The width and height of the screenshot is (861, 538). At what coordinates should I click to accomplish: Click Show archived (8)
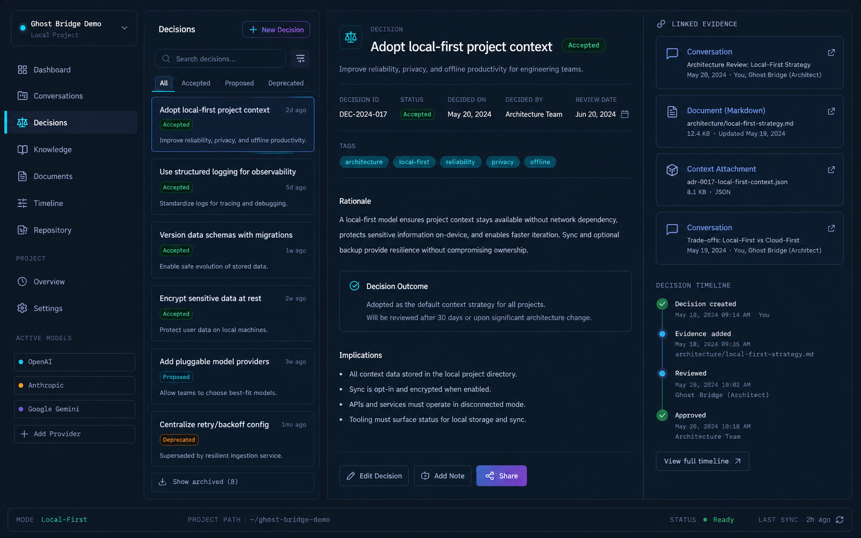pos(233,482)
